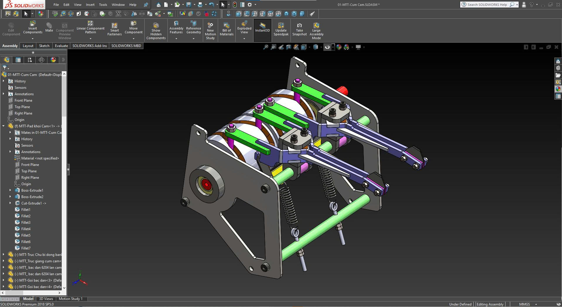Open the PropertyManager tab
562x307 pixels.
pyautogui.click(x=18, y=60)
